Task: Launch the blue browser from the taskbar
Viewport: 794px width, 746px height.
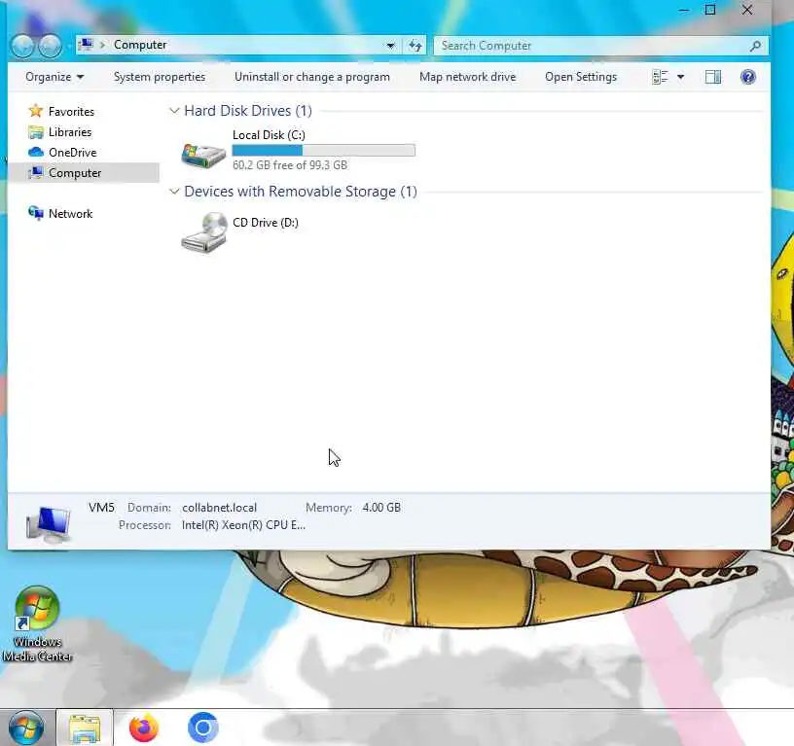Action: coord(203,728)
